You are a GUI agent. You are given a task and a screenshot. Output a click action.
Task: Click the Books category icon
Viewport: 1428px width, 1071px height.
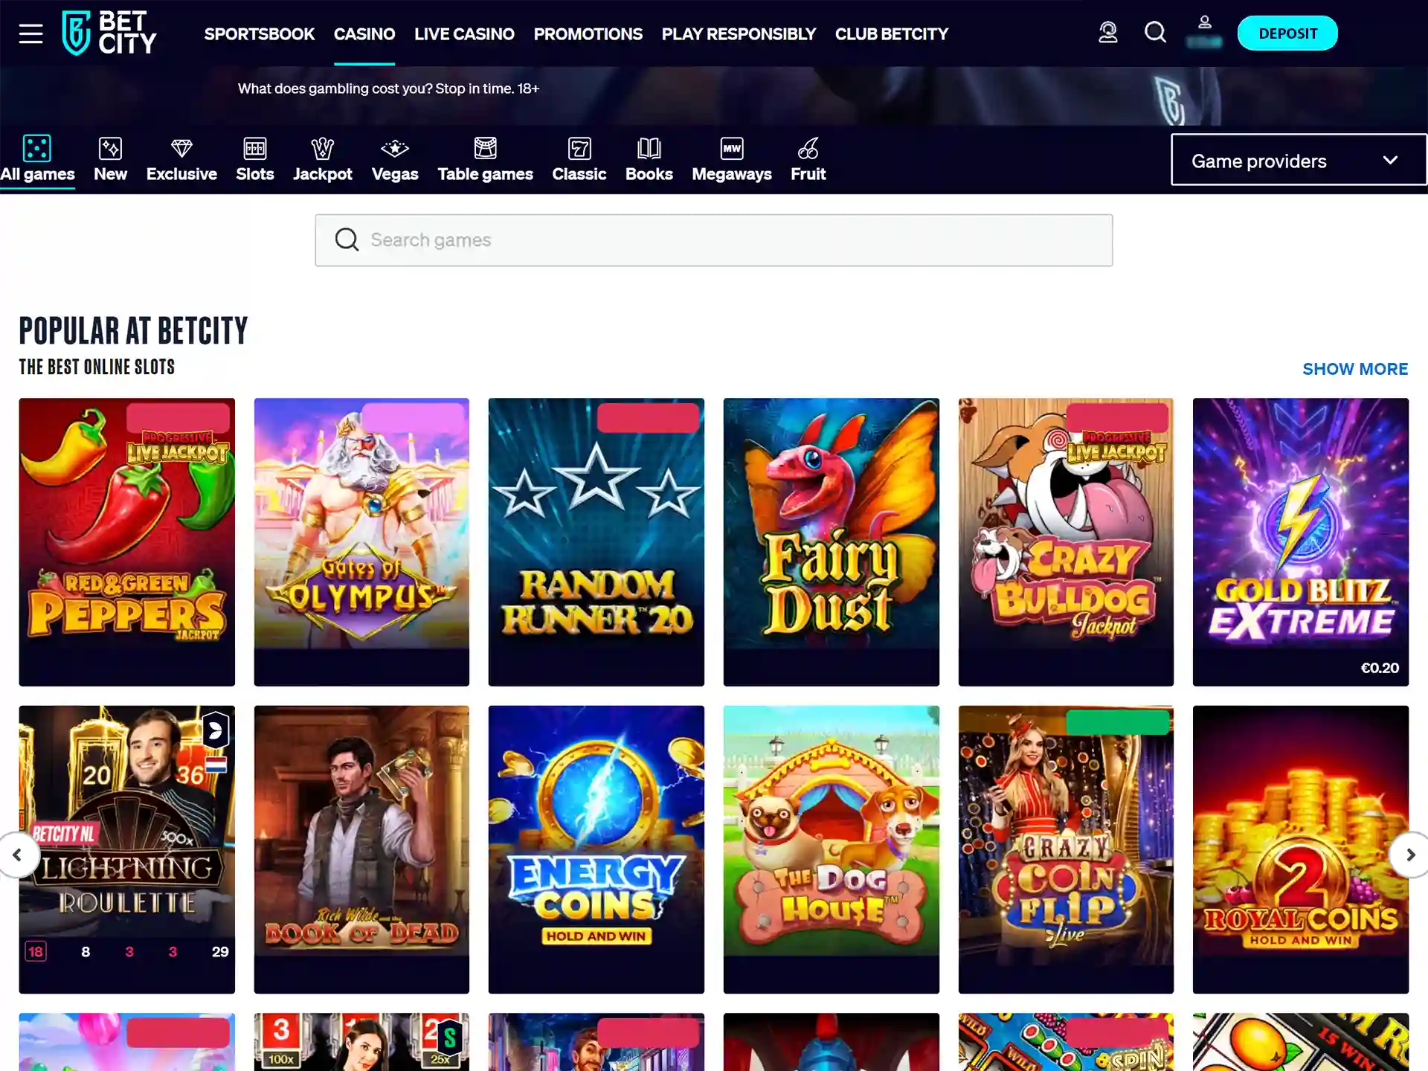tap(649, 148)
